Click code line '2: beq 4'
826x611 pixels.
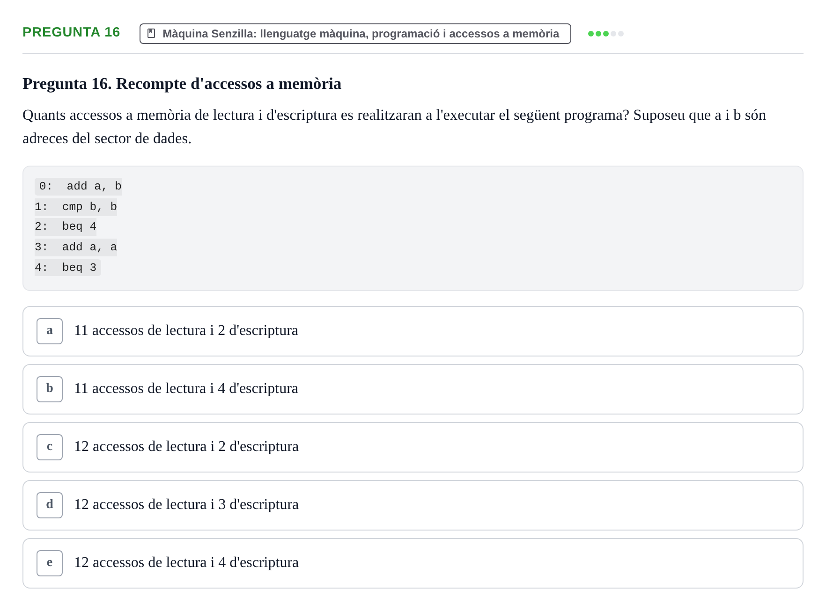pyautogui.click(x=66, y=226)
